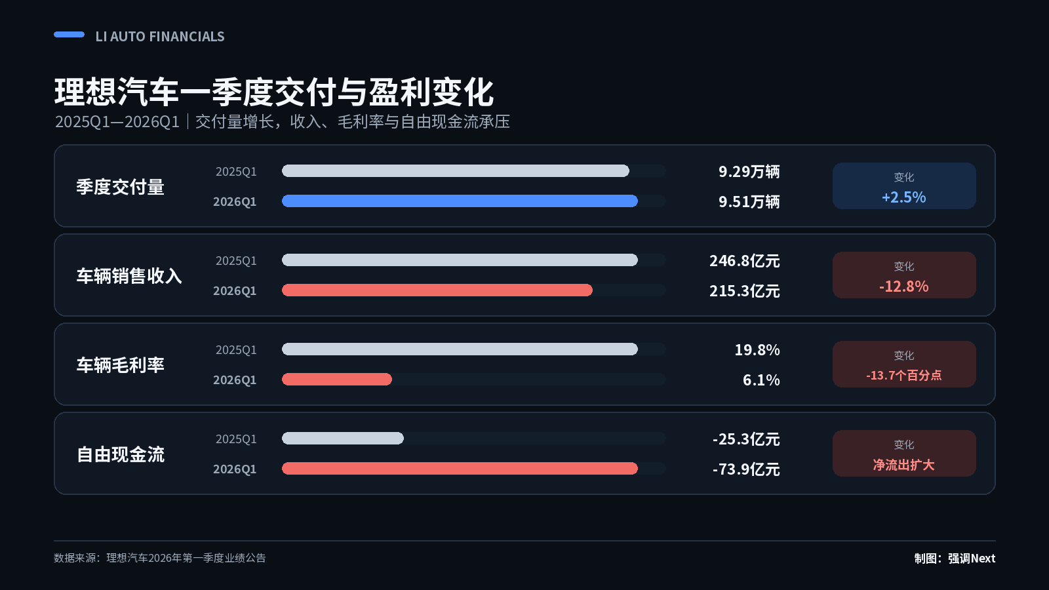Select the 车辆毛利率 row label
Viewport: 1049px width, 590px height.
(x=120, y=365)
